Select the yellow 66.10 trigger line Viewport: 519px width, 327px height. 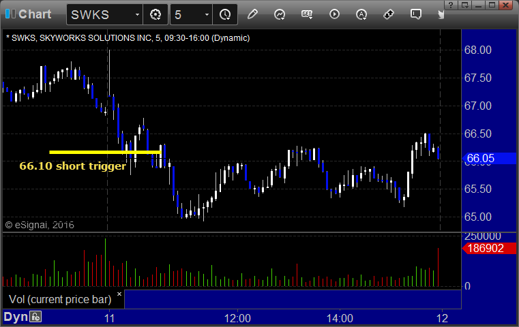point(105,152)
